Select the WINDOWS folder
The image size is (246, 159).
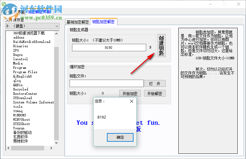[19, 115]
